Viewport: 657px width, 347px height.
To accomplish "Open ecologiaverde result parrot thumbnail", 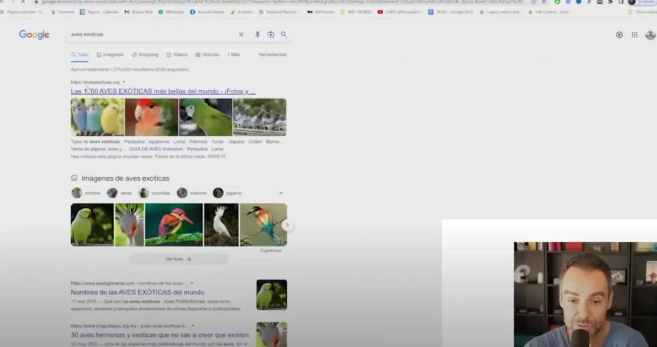I will click(271, 294).
